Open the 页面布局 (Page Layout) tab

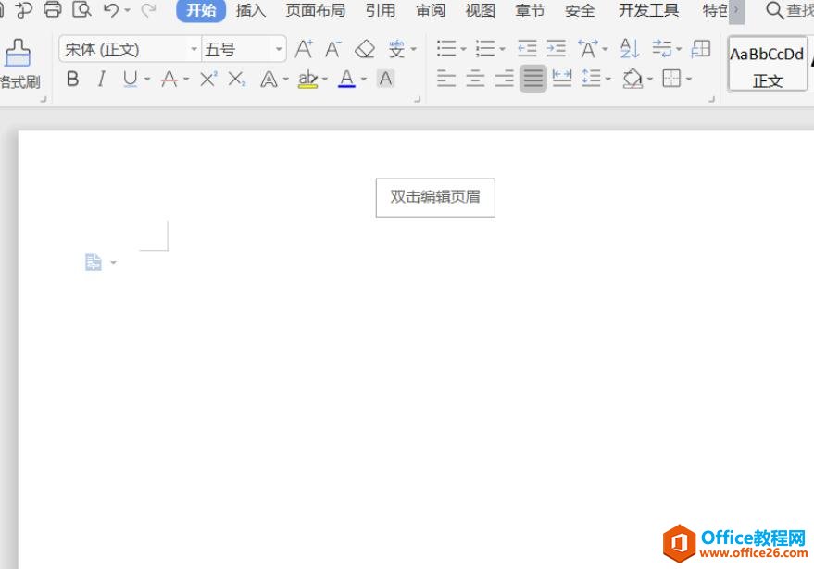coord(315,11)
